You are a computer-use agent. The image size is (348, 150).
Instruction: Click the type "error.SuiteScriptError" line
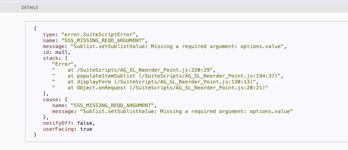(91, 35)
